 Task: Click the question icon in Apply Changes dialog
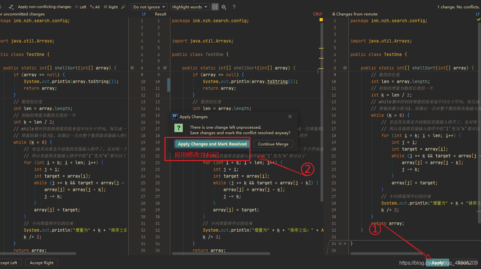178,128
